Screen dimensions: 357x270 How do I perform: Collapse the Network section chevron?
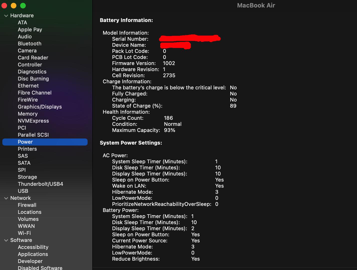(x=6, y=198)
